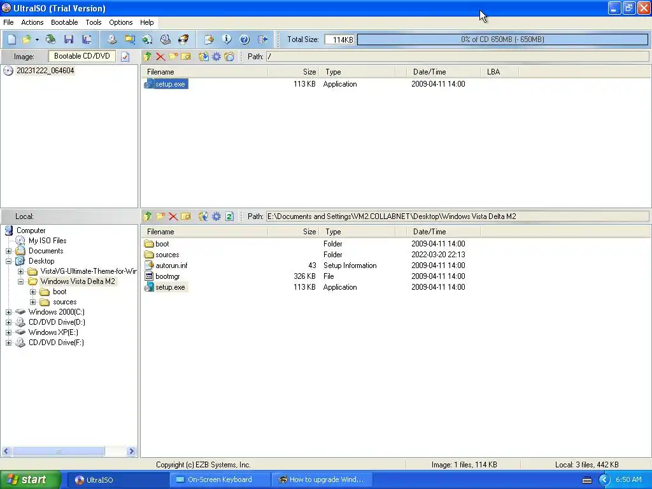
Task: Expand the Windows 2000(C:) drive node
Action: 8,312
